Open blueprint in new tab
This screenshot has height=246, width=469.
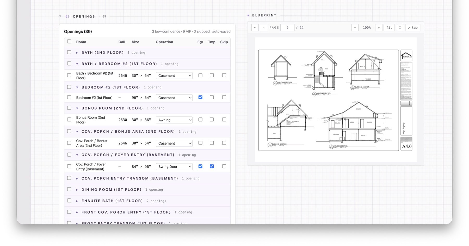(413, 28)
